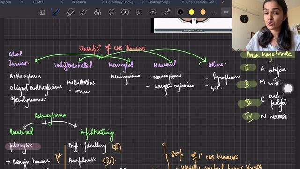The width and height of the screenshot is (300, 169).
Task: Click the 'Diff - fibrillary (II)' note
Action: tap(95, 147)
